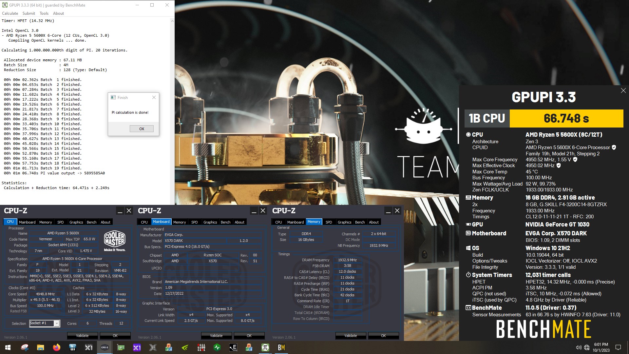Select Memory tab in CPU-Z Mainboard window
The width and height of the screenshot is (629, 354).
(x=180, y=222)
